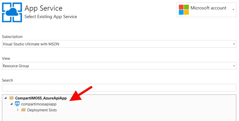Click the compartimossapiapp web app icon

17,104
